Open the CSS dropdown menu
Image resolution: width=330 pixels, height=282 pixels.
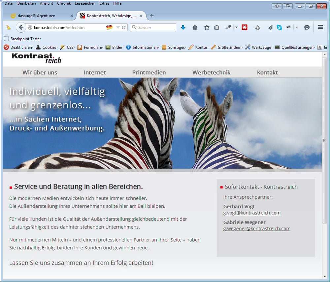click(x=67, y=48)
